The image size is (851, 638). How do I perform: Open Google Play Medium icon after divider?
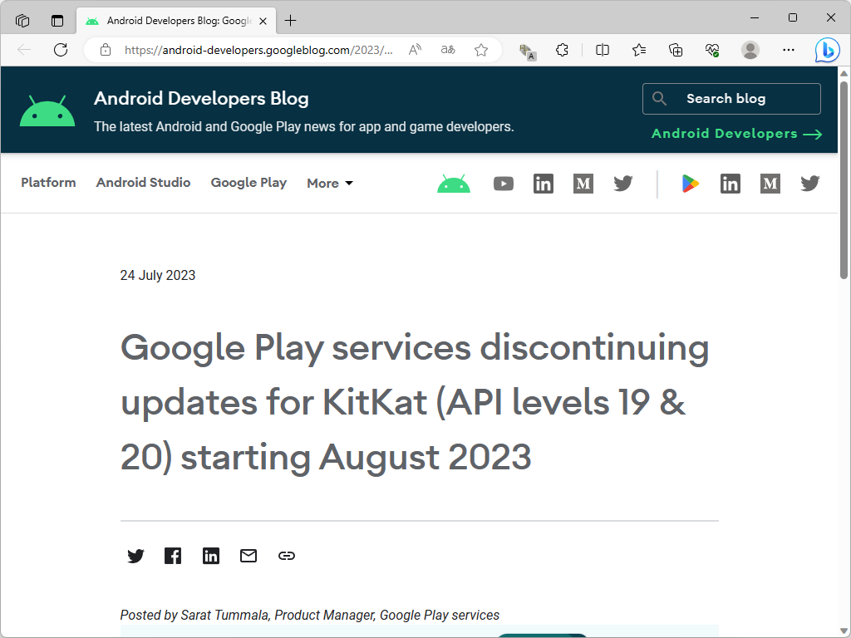[x=770, y=184]
